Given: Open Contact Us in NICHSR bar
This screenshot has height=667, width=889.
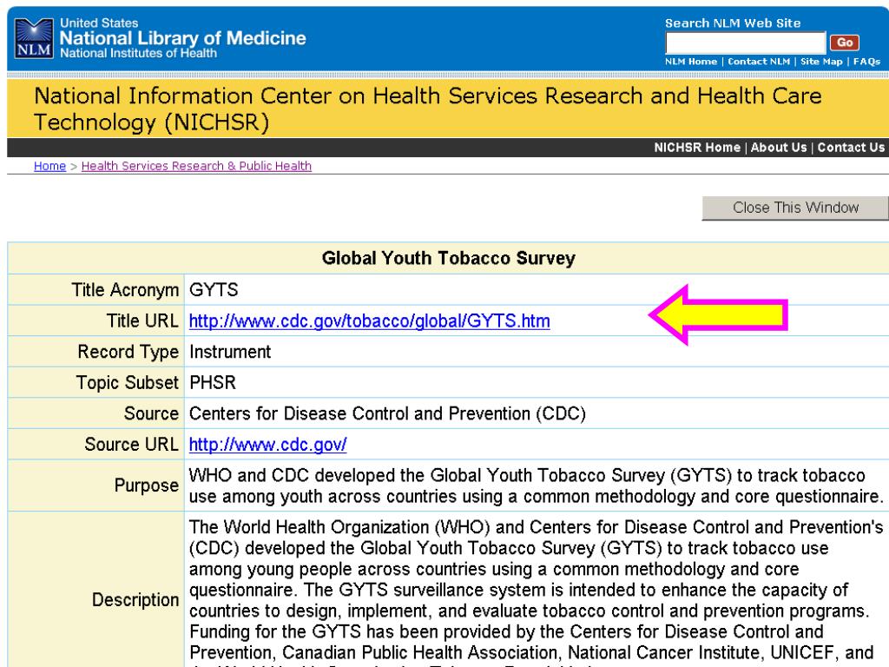Looking at the screenshot, I should click(x=851, y=148).
